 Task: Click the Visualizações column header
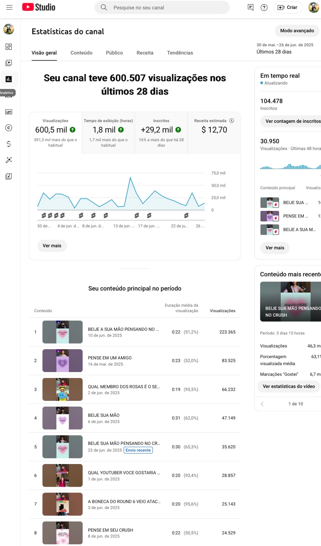[222, 311]
